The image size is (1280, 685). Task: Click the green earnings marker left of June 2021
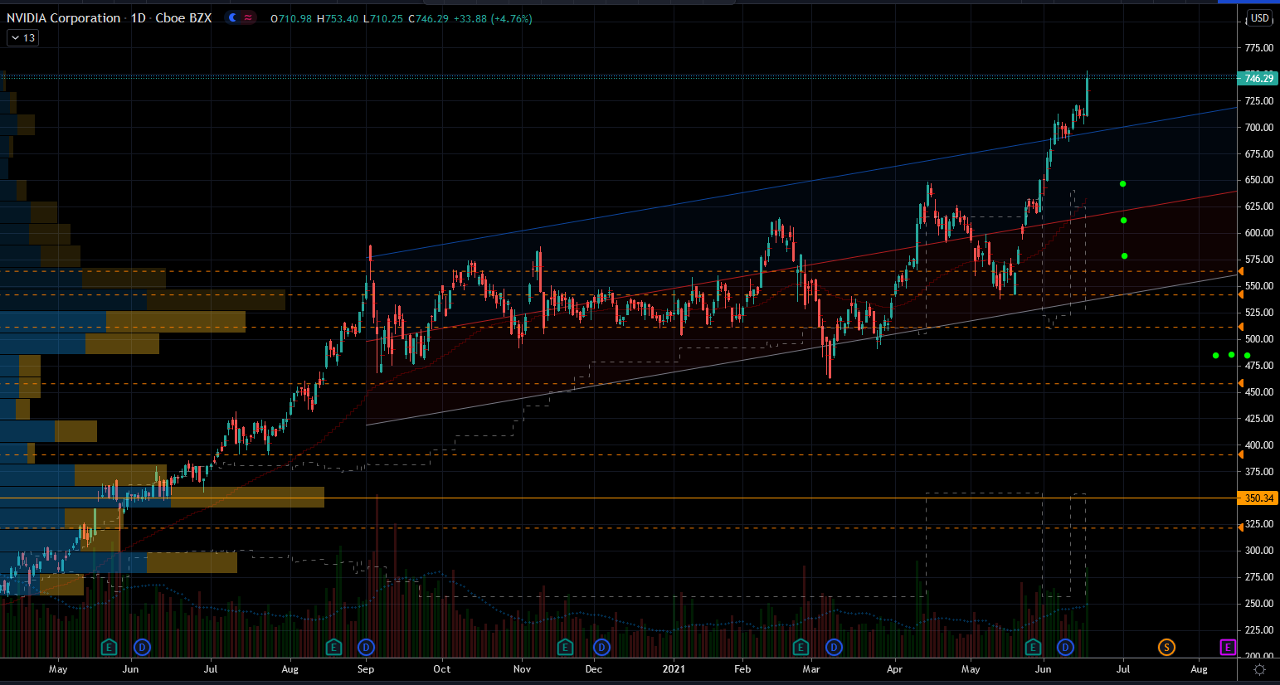1033,647
